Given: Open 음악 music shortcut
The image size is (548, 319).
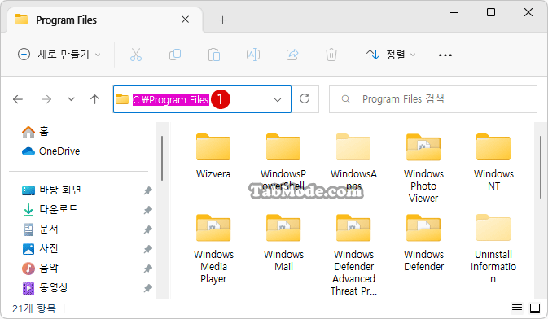Looking at the screenshot, I should coord(40,269).
